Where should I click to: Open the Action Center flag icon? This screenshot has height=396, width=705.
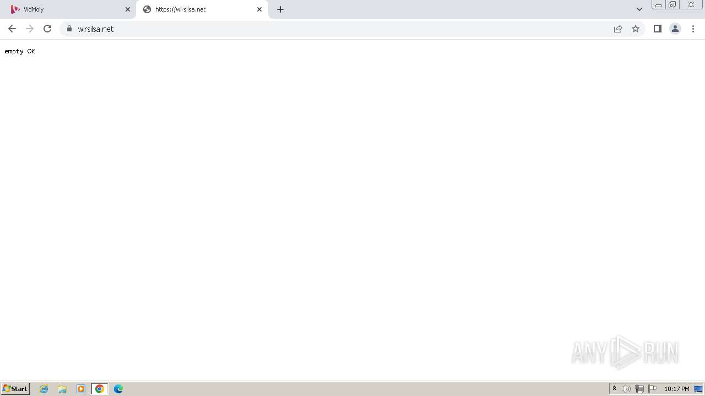point(653,389)
